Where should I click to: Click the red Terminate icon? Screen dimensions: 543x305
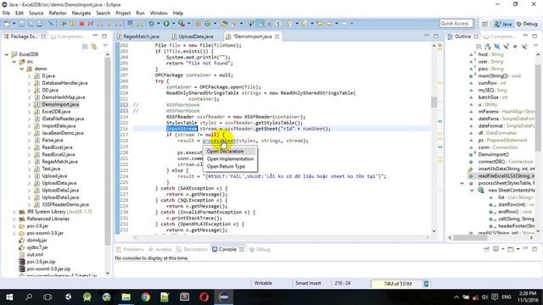pos(81,24)
